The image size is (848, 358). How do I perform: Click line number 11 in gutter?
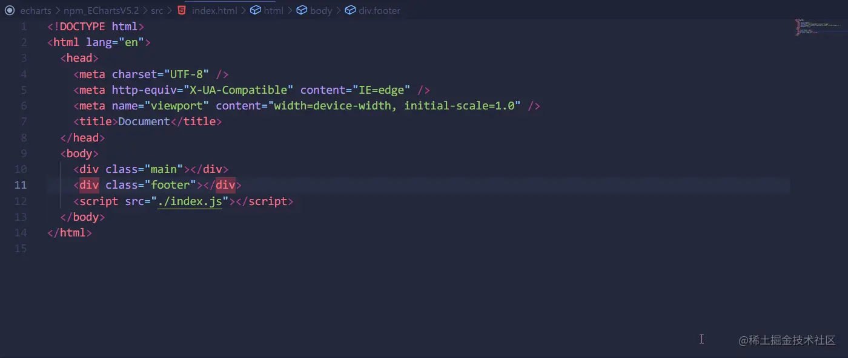tap(21, 185)
